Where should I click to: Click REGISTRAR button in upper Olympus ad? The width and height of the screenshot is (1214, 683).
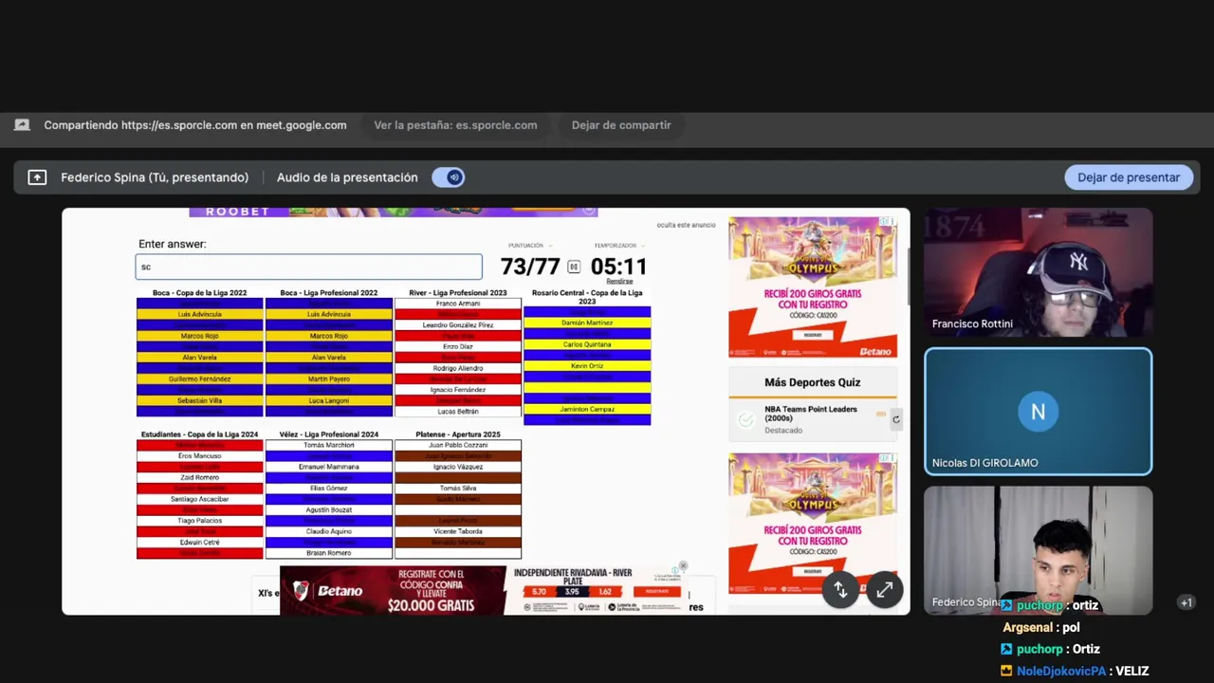(x=813, y=335)
